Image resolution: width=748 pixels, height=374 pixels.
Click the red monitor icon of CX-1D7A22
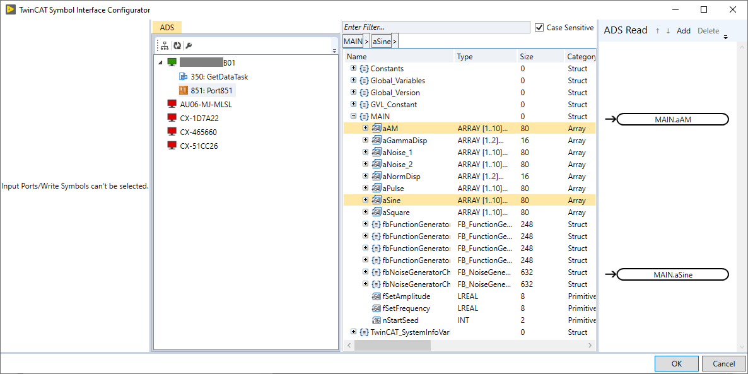[x=172, y=118]
